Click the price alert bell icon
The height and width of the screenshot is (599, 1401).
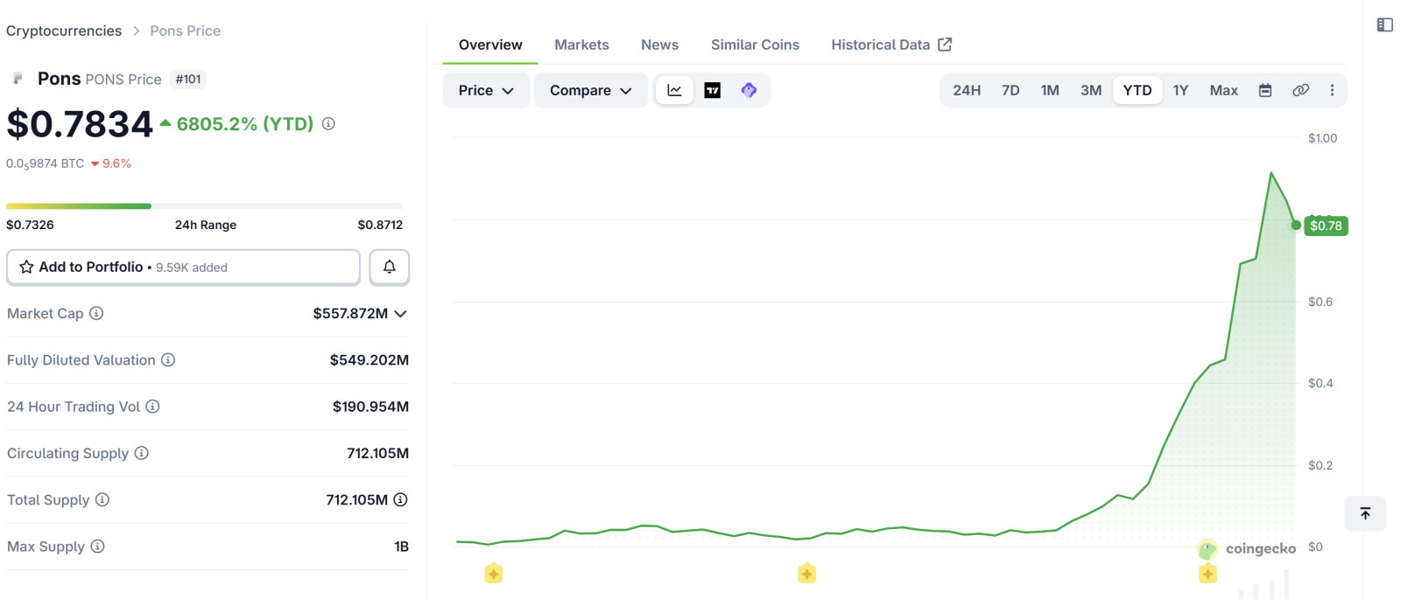390,267
